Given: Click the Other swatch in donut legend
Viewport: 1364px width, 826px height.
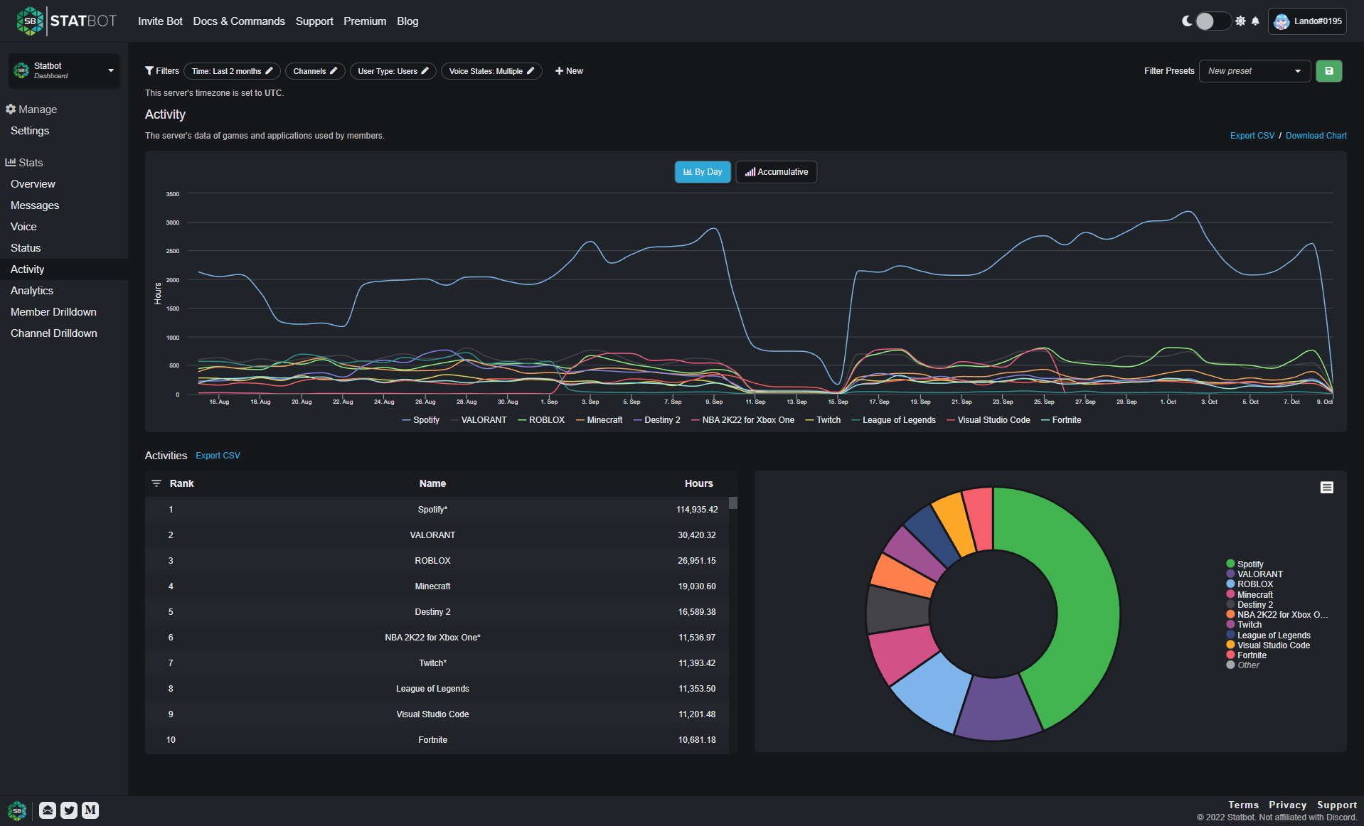Looking at the screenshot, I should pyautogui.click(x=1230, y=665).
